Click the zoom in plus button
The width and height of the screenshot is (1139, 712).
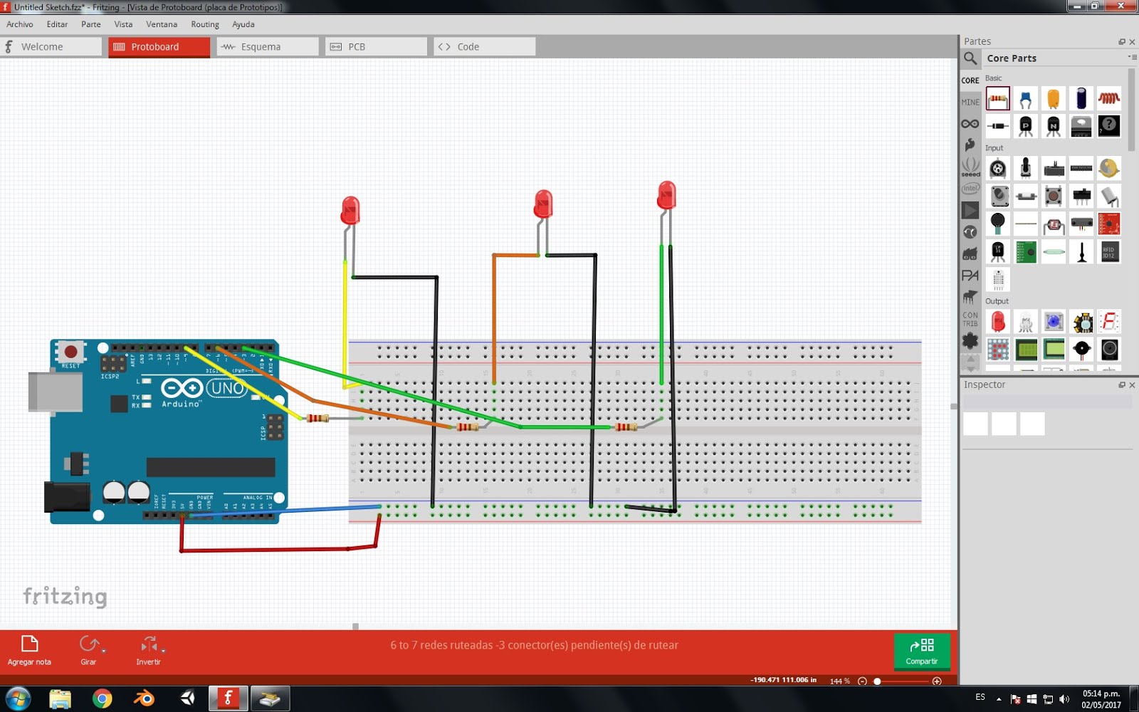coord(937,681)
